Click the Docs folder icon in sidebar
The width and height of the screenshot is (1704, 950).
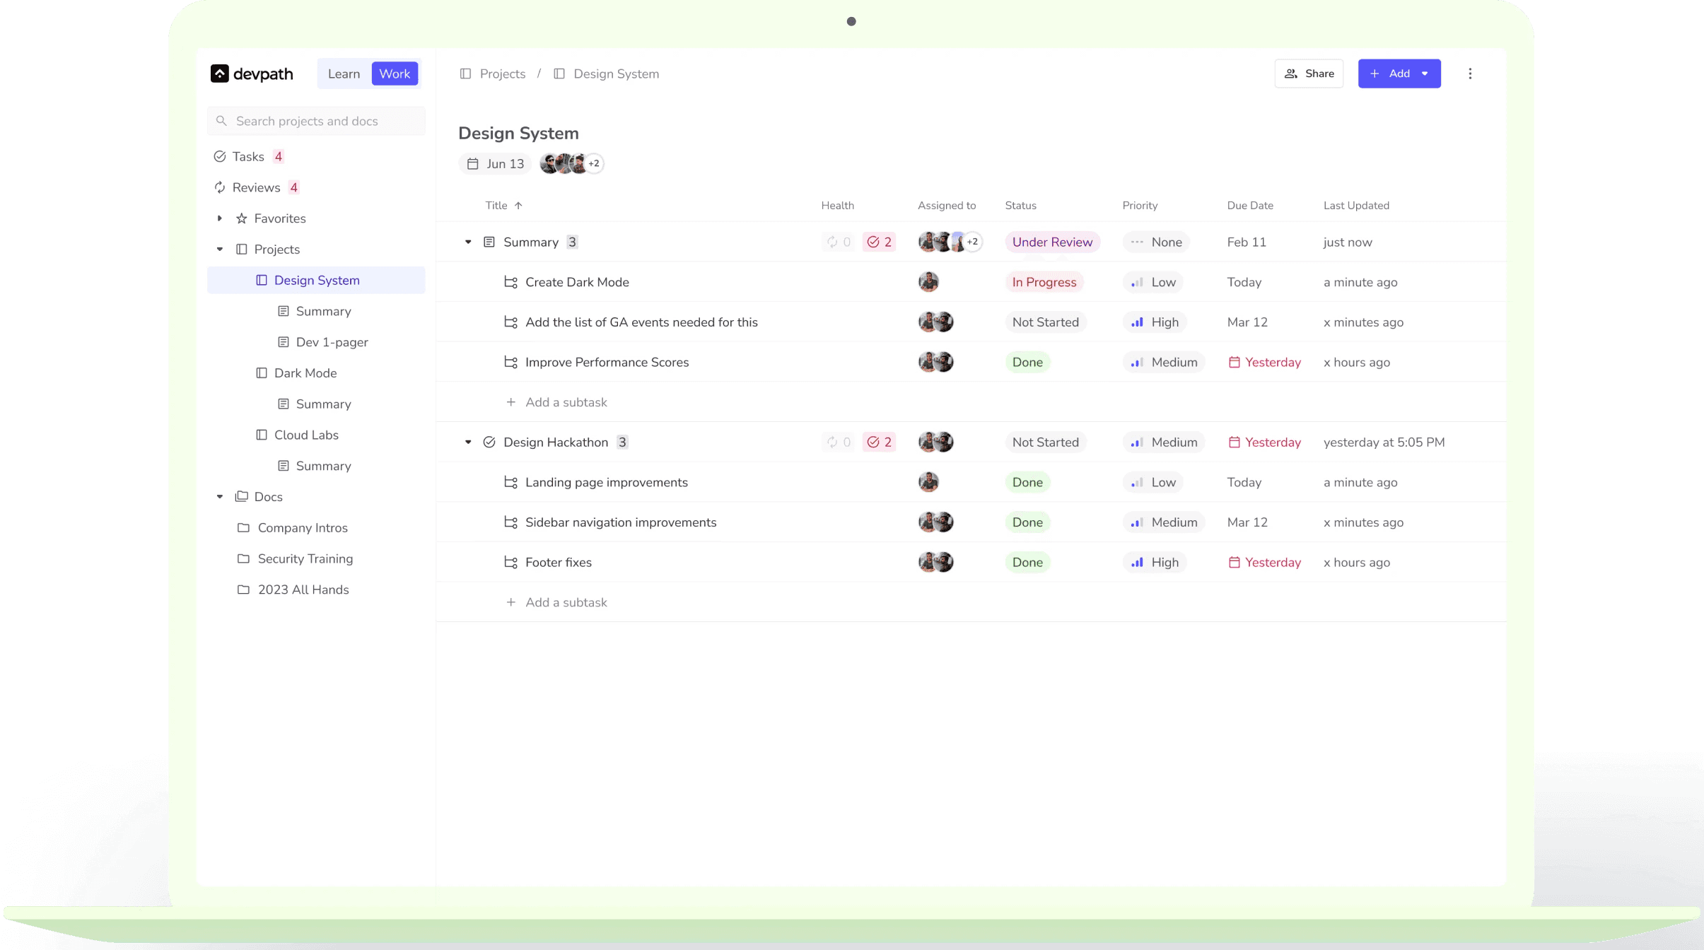point(242,497)
